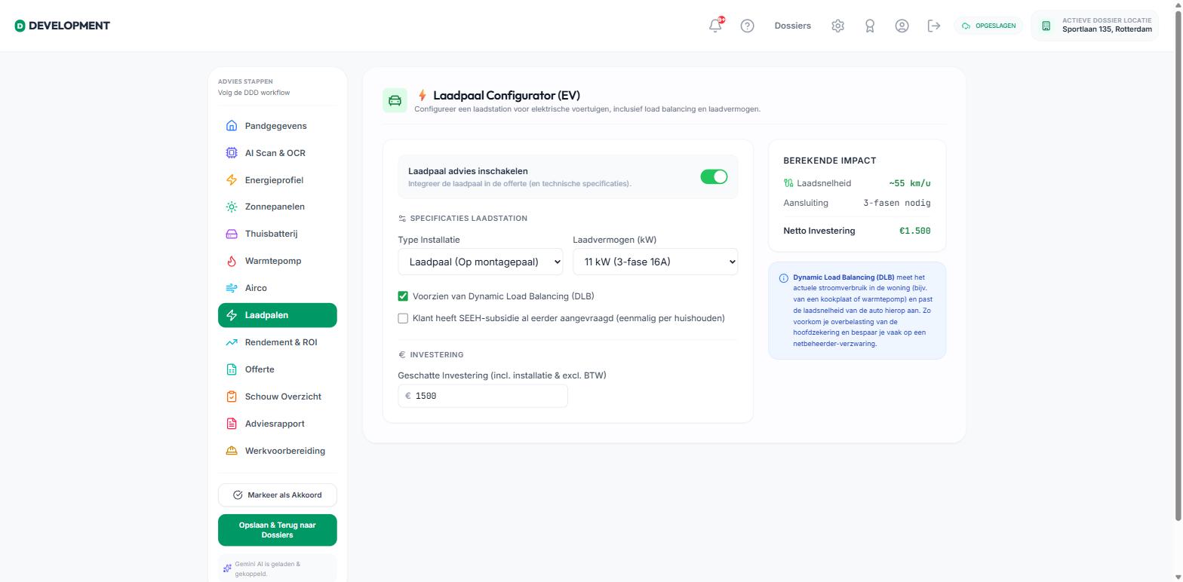
Task: Click the Dossiers link in header
Action: 792,26
